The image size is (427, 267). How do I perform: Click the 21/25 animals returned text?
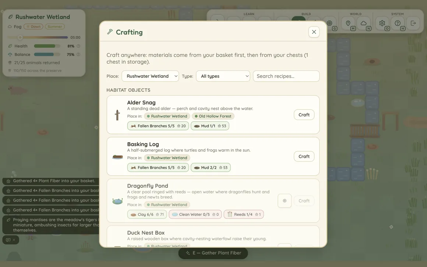[37, 63]
